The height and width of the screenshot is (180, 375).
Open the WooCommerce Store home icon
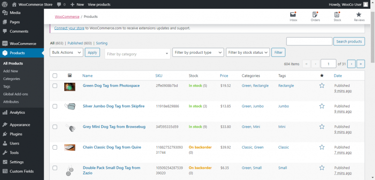(x=14, y=4)
